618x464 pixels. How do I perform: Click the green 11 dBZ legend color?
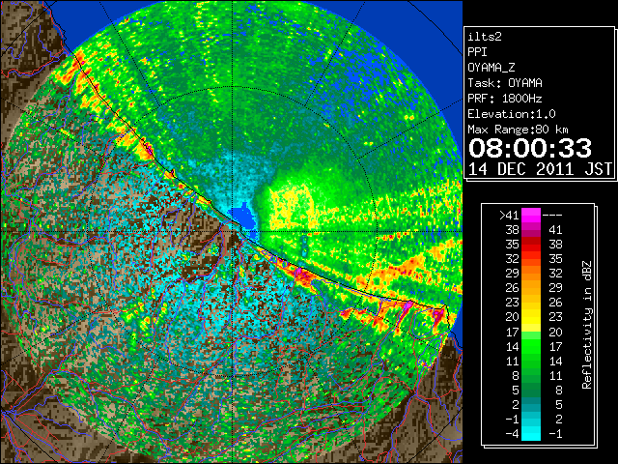click(x=531, y=361)
